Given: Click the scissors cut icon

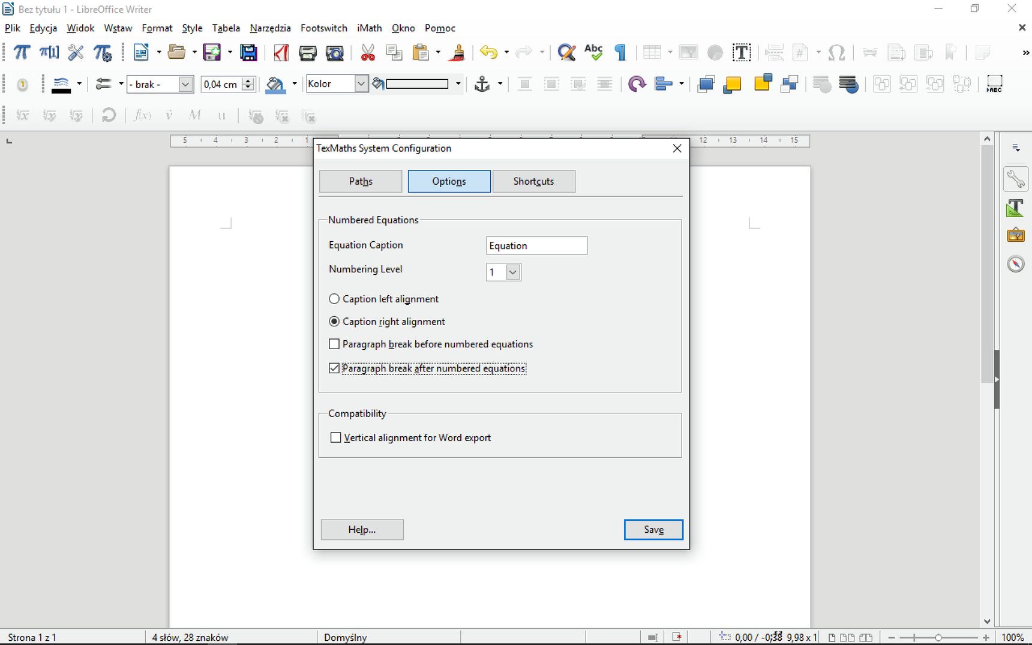Looking at the screenshot, I should pyautogui.click(x=368, y=53).
